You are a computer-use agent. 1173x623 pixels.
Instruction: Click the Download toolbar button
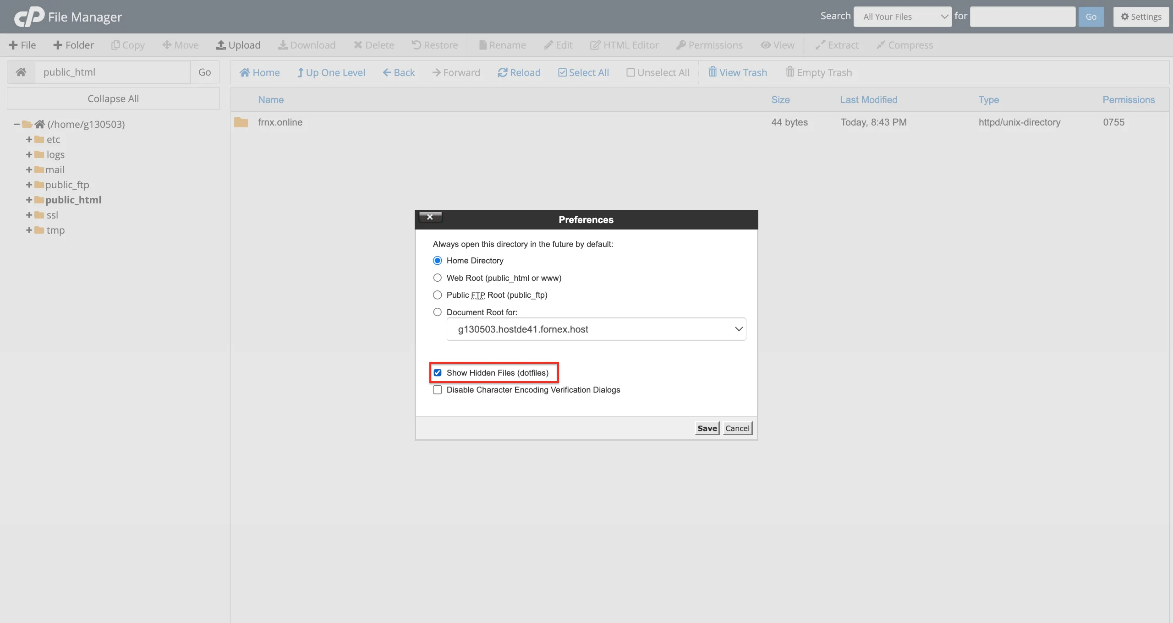307,45
